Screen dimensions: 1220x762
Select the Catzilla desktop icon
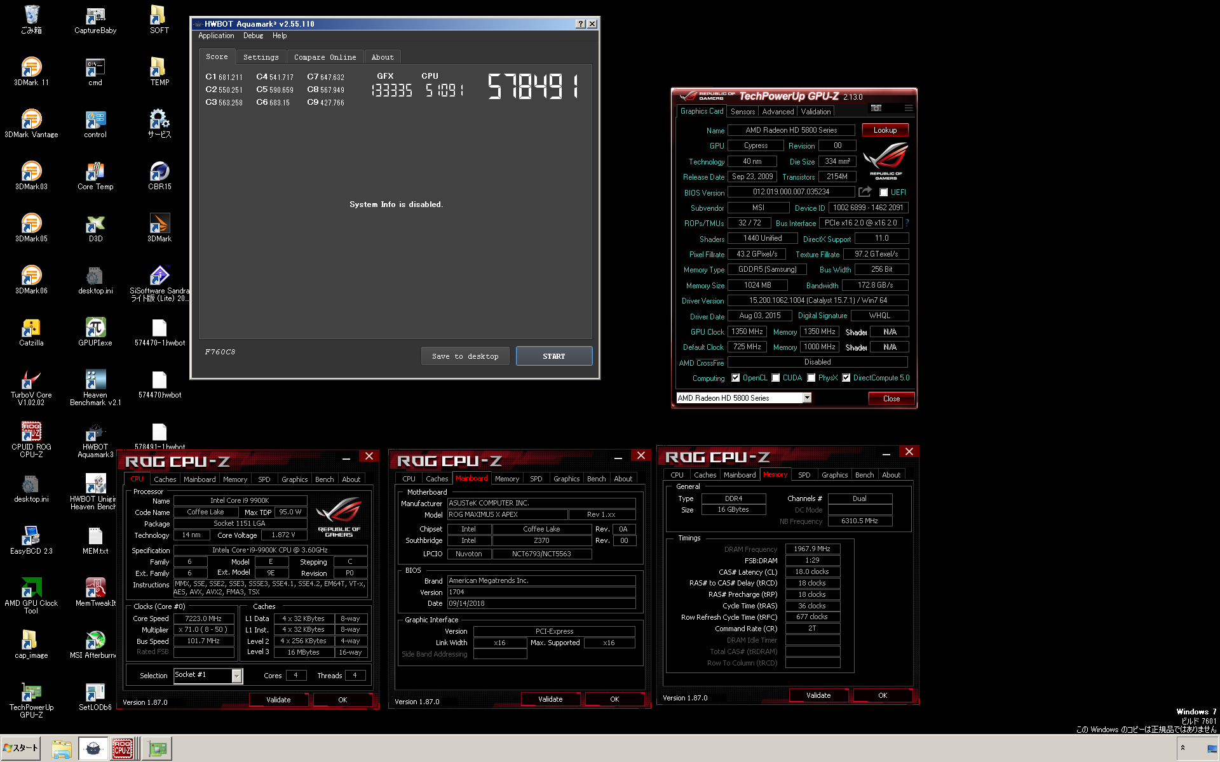(x=31, y=331)
